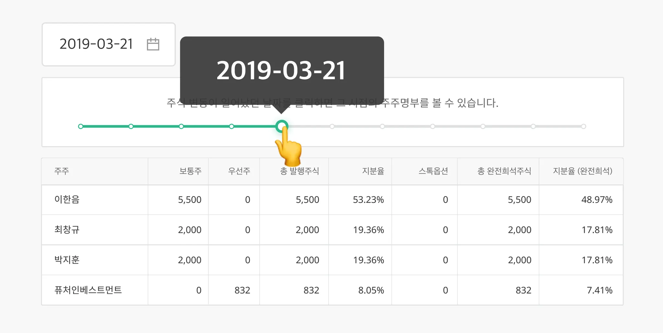
Task: Select the second green timeline point
Action: (x=131, y=126)
